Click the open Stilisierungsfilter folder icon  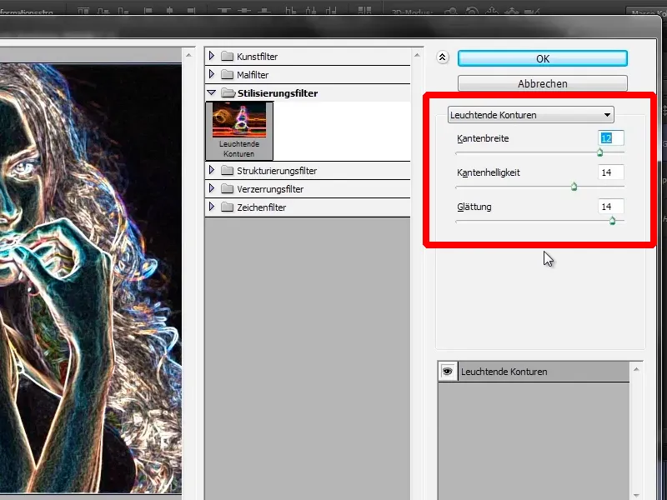pos(228,92)
